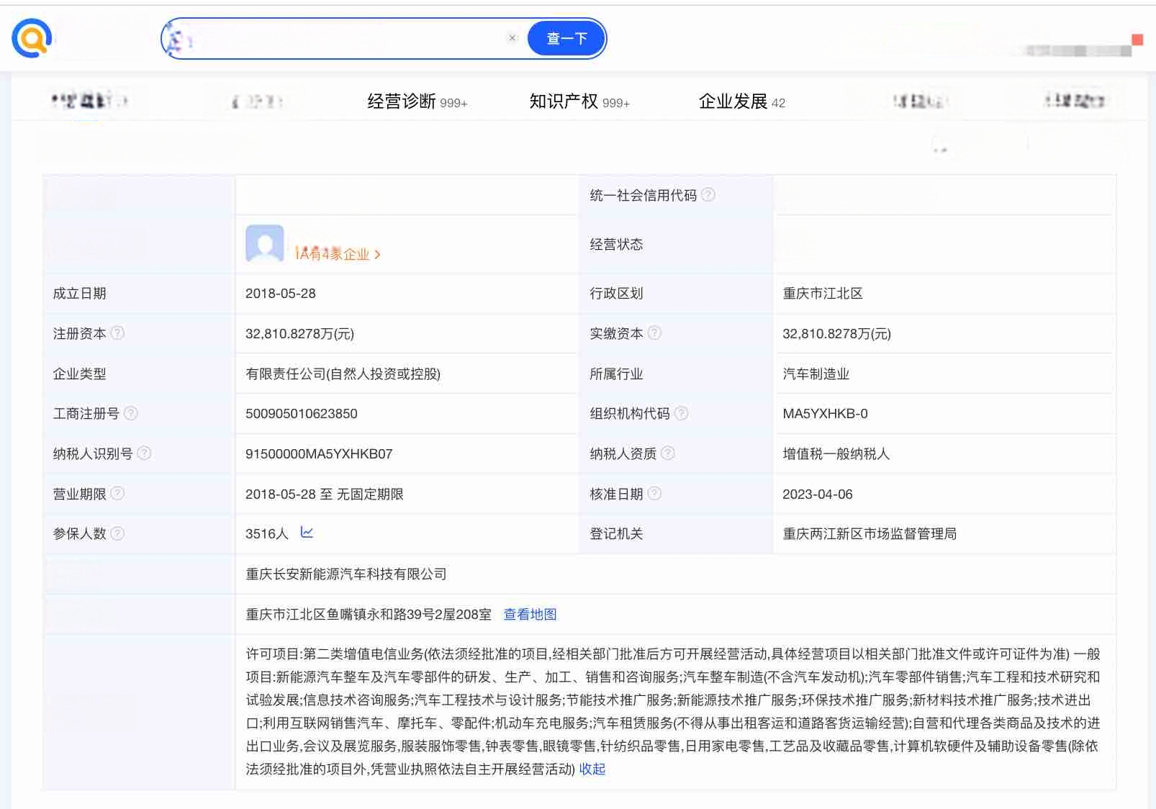Select 有限责任公司(自然人投资或控股) text
The image size is (1156, 809).
click(343, 374)
